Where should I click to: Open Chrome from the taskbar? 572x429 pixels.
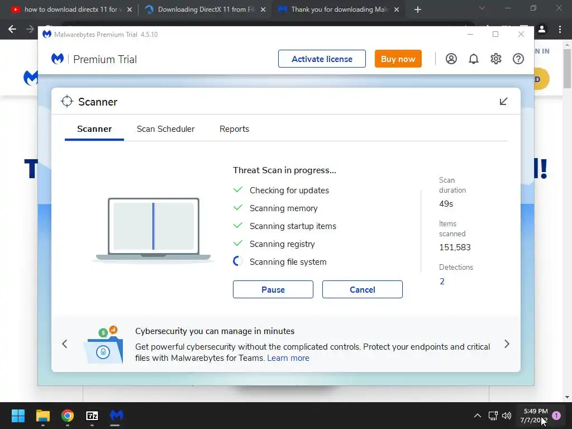click(x=68, y=416)
